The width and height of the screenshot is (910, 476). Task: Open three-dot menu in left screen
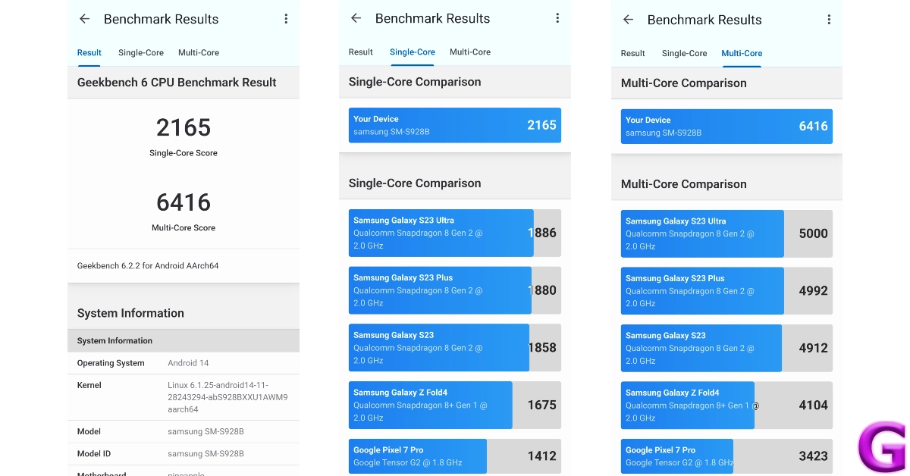click(286, 19)
